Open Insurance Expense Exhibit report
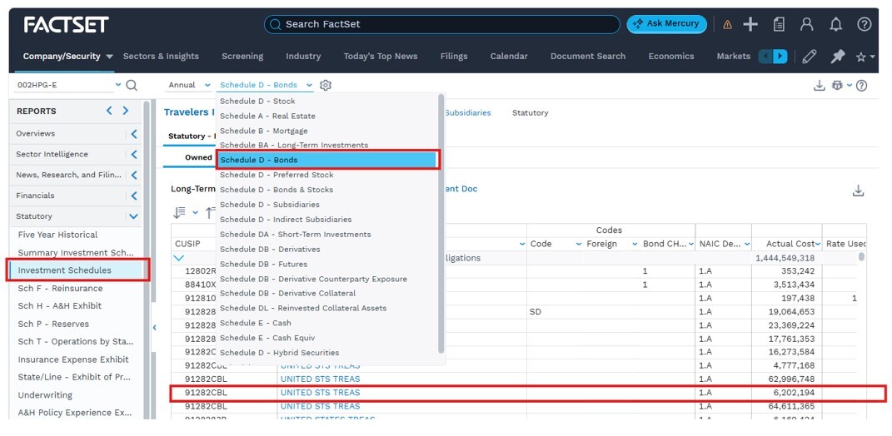The image size is (892, 436). click(x=73, y=359)
